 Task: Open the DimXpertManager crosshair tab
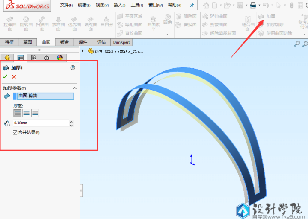47,58
